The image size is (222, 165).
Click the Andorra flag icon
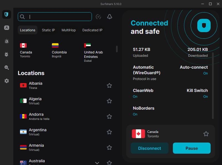coord(23,116)
